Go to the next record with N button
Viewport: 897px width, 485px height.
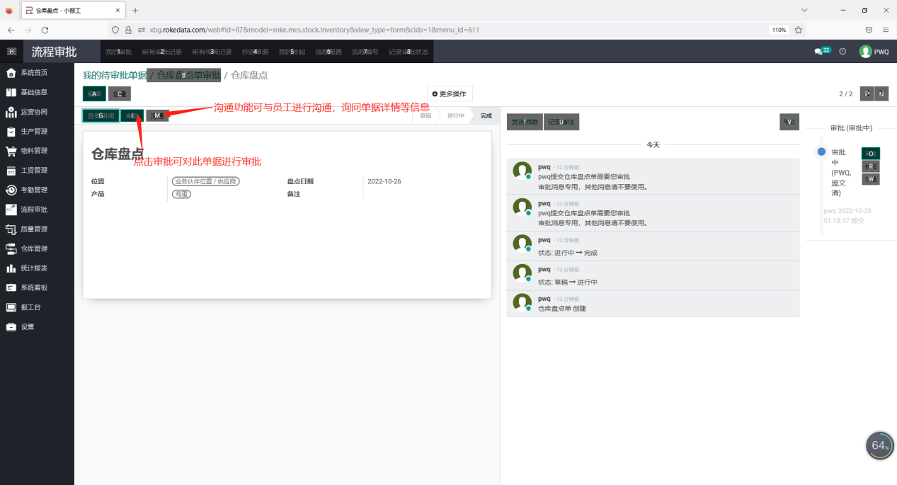coord(881,94)
